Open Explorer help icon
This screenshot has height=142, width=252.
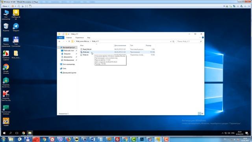203,37
